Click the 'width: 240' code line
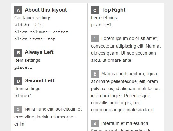The width and height of the screenshot is (173, 131). coord(29,25)
